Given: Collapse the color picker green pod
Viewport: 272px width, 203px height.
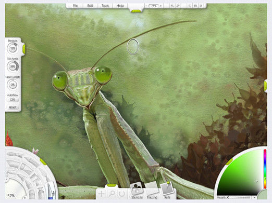Looking at the screenshot, I should 229,162.
